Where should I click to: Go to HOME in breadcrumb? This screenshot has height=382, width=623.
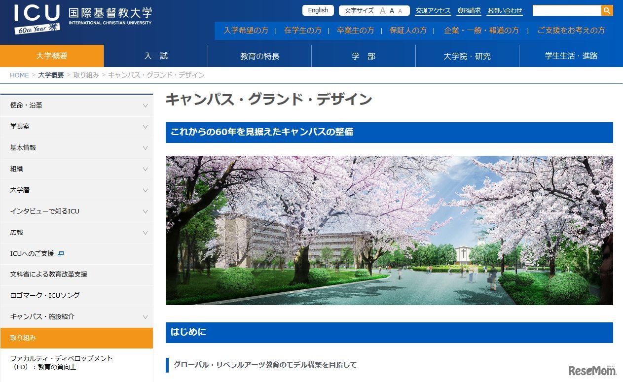point(19,75)
